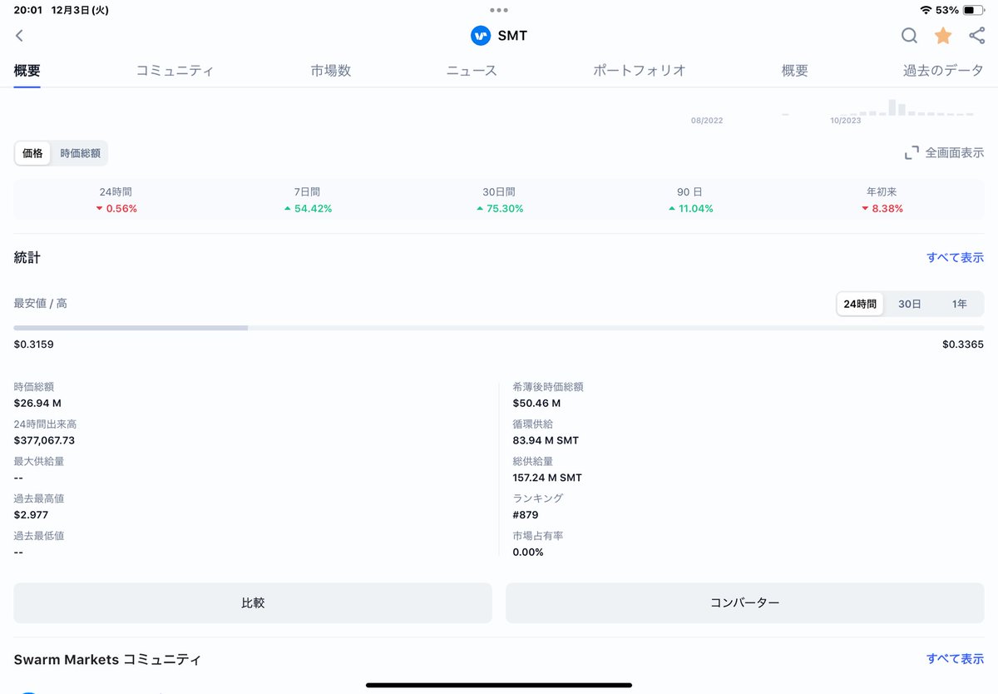998x694 pixels.
Task: Select the 価格 chart toggle
Action: click(x=33, y=153)
